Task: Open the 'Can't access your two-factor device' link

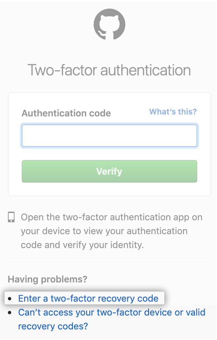Action: (112, 312)
